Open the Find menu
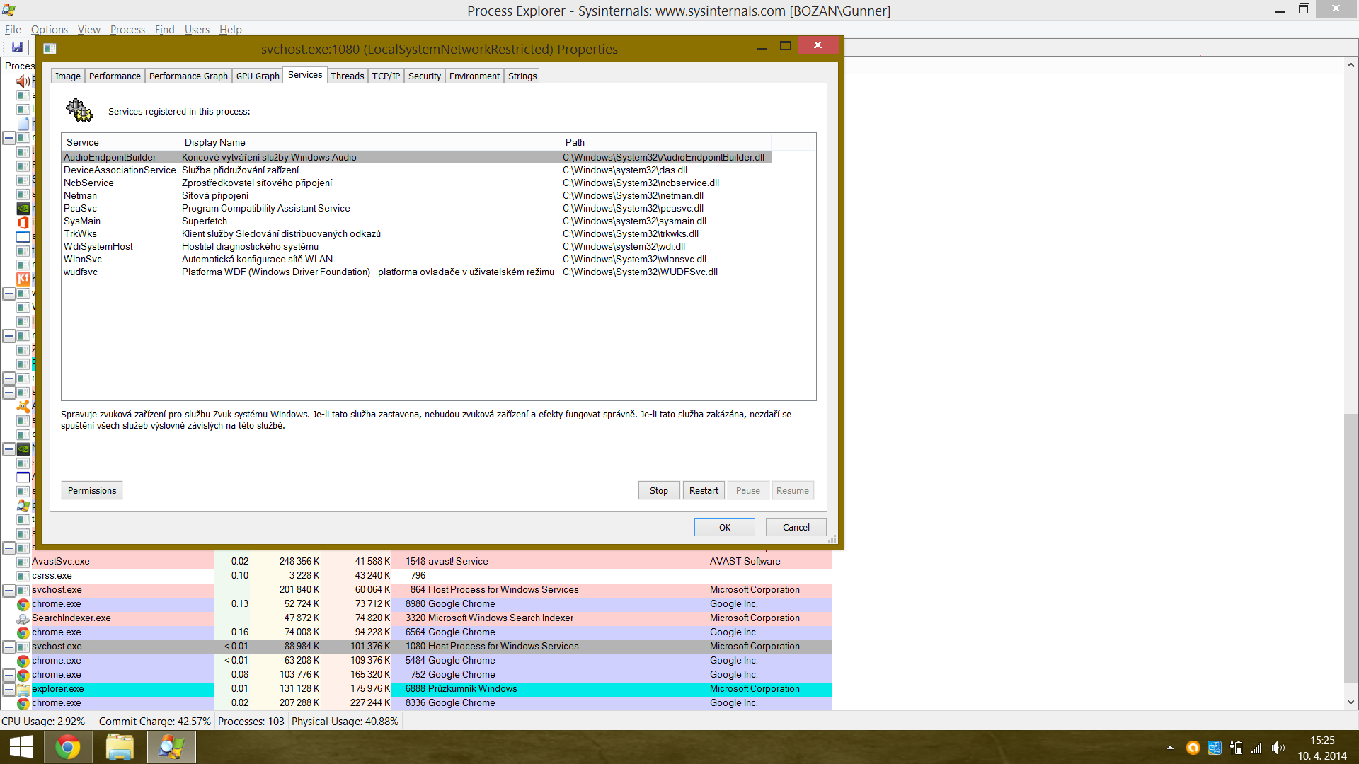This screenshot has height=764, width=1359. click(164, 29)
